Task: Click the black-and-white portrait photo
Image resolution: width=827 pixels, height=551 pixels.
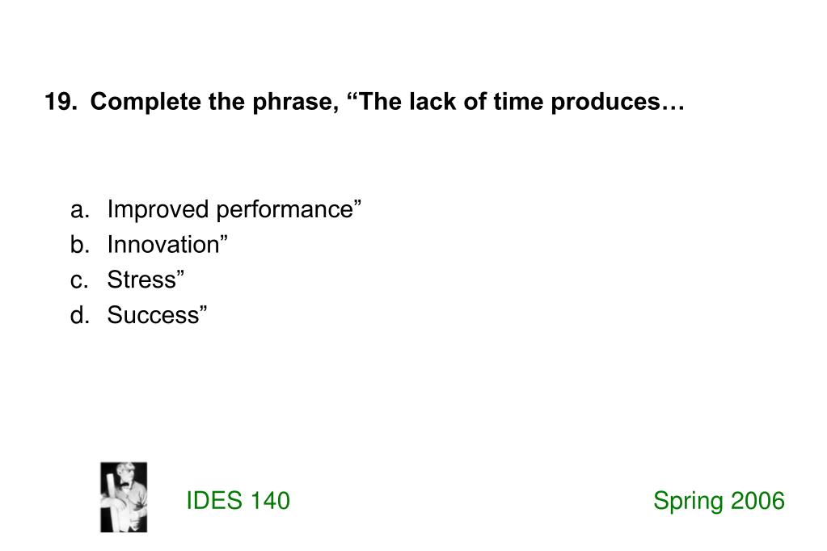Action: pos(124,497)
